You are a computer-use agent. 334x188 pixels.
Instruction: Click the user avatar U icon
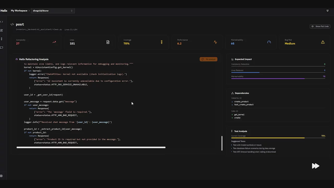point(327,11)
